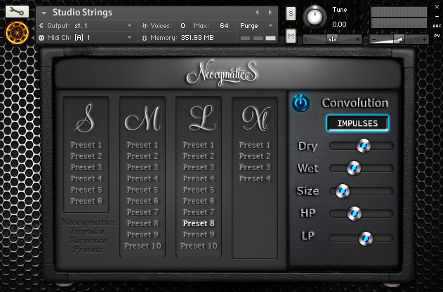Adjust the instrument volume slider
This screenshot has height=292, width=443.
pos(399,39)
